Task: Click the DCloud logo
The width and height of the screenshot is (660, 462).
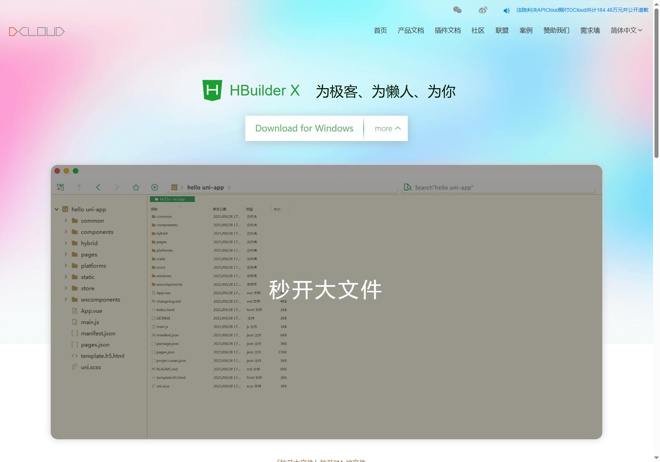Action: (37, 32)
